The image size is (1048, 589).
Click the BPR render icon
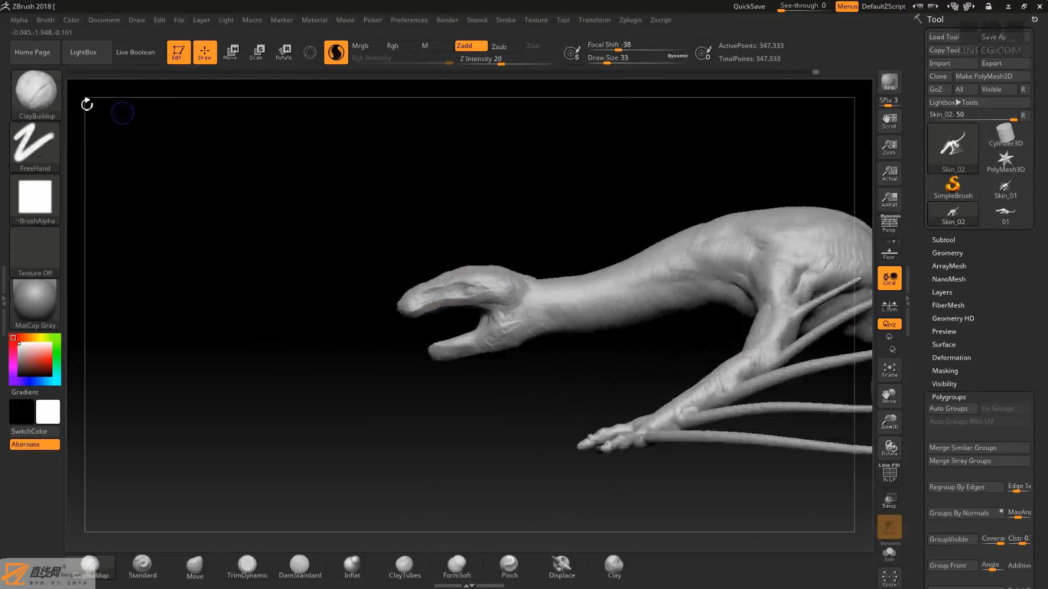point(889,83)
